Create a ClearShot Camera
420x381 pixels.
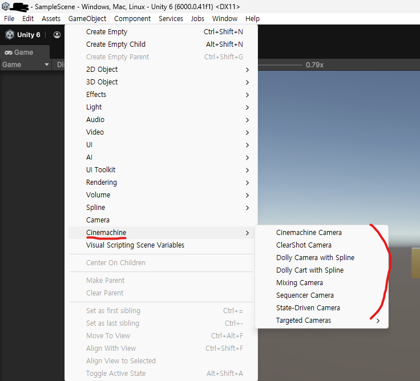322,245
